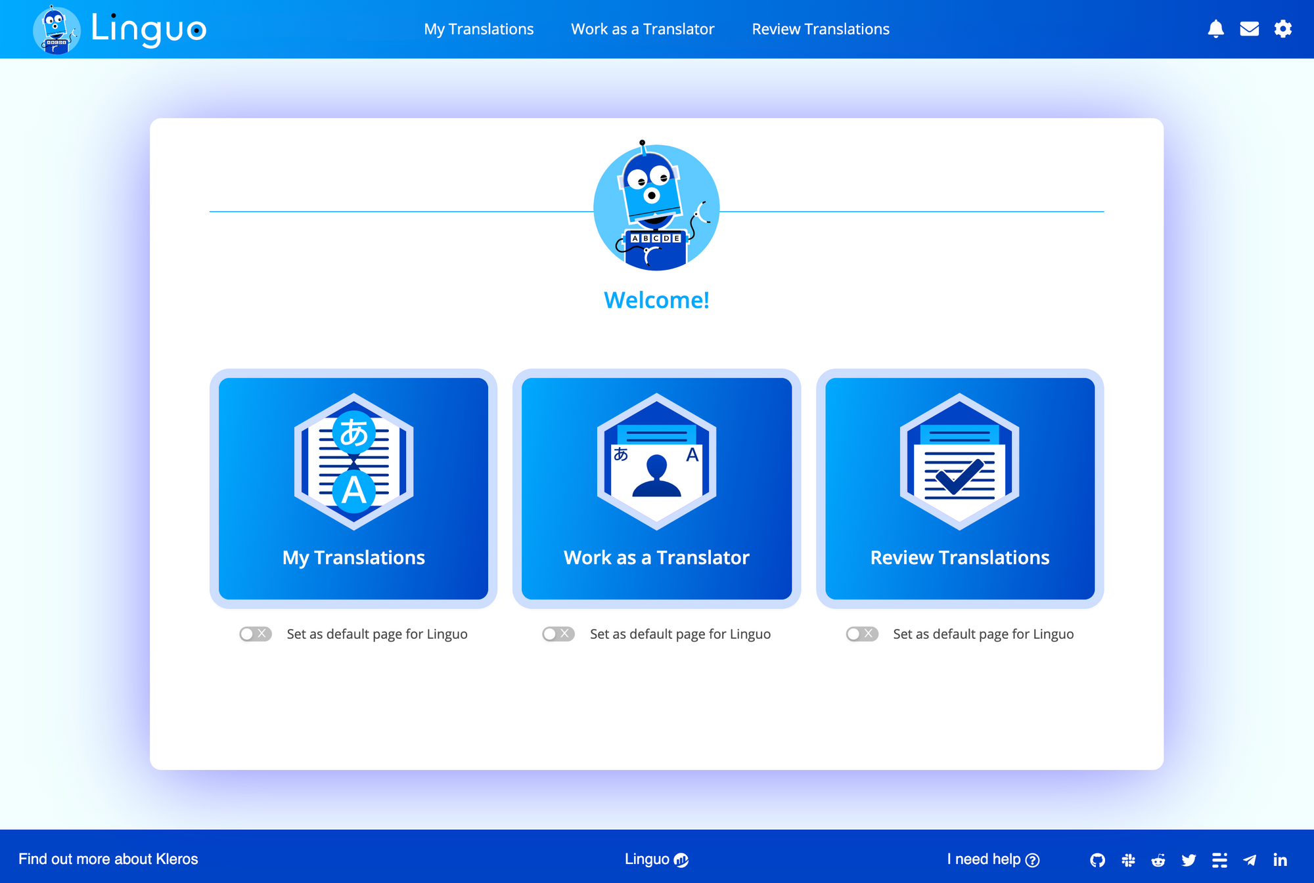
Task: Toggle My Translations as default page
Action: (256, 634)
